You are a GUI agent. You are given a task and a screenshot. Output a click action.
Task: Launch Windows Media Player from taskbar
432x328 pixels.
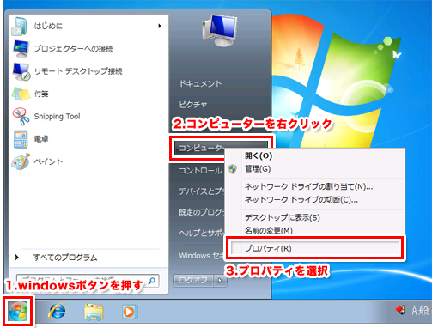(x=129, y=312)
